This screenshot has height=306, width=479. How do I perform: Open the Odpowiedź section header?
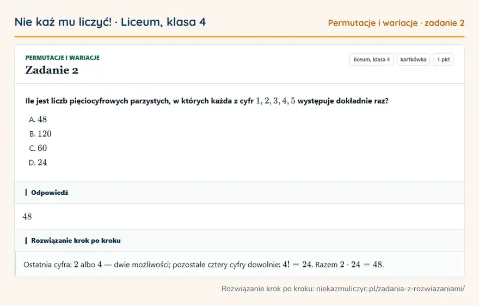click(x=239, y=193)
